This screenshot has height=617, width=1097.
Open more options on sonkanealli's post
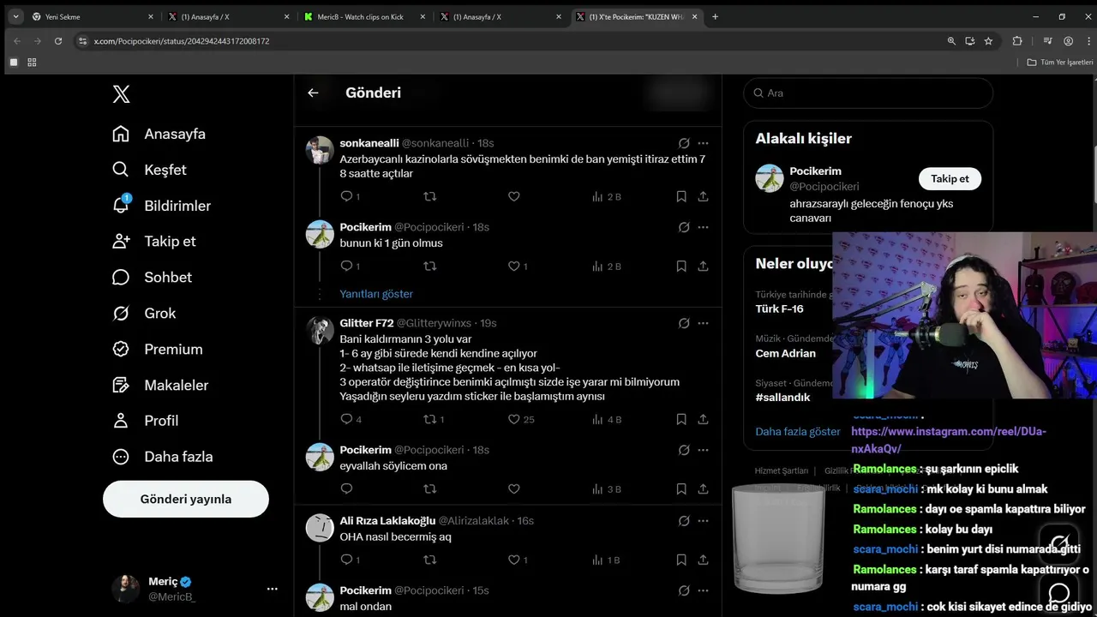[703, 143]
